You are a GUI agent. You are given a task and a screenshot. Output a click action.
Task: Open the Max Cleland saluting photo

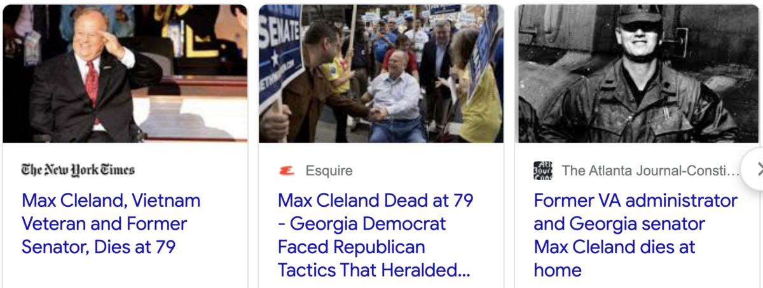(x=125, y=74)
